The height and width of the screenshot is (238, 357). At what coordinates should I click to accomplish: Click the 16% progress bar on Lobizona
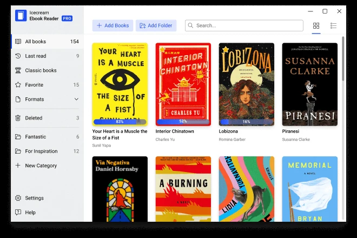pyautogui.click(x=246, y=122)
